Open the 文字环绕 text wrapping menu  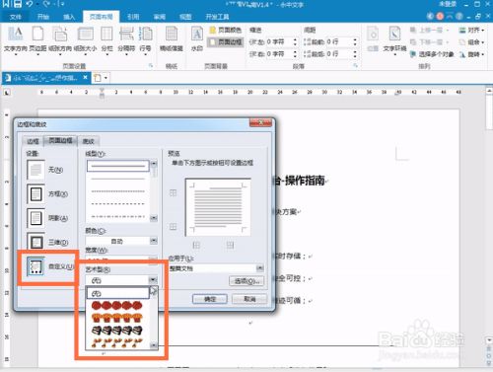point(394,39)
